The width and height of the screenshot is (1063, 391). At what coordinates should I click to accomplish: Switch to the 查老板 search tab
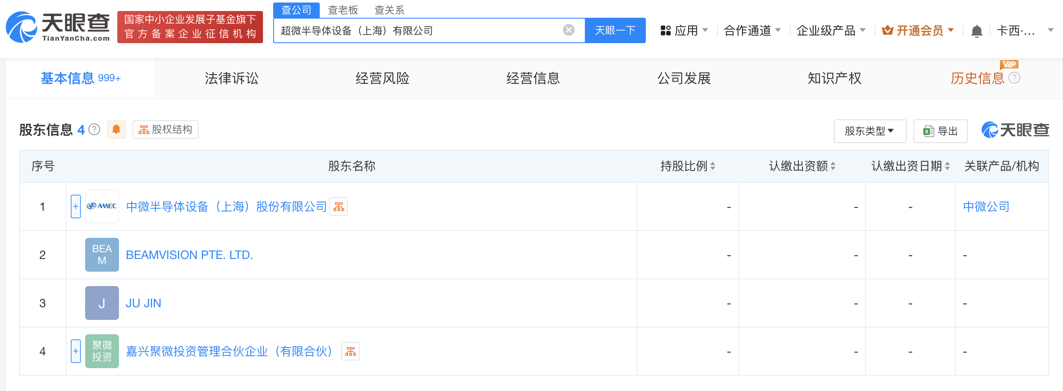343,10
